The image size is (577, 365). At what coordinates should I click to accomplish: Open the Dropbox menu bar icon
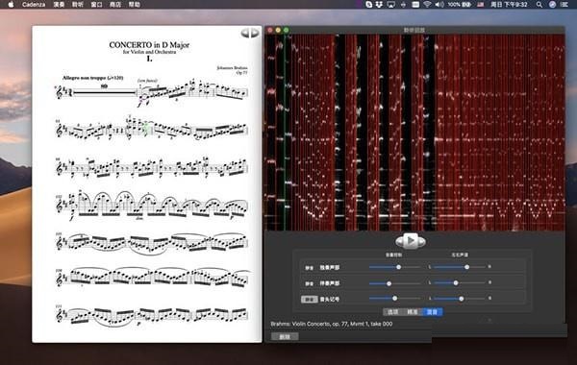tap(379, 5)
